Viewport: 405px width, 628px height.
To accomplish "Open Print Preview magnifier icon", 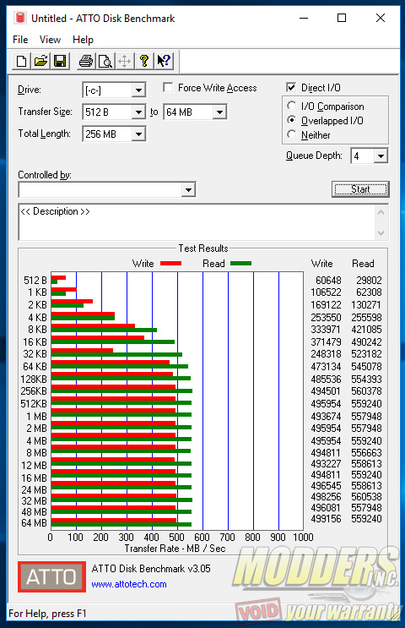I will click(x=105, y=61).
